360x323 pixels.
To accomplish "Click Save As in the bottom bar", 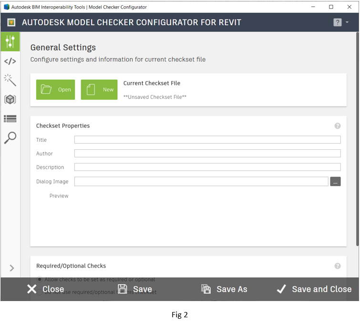I will (224, 289).
